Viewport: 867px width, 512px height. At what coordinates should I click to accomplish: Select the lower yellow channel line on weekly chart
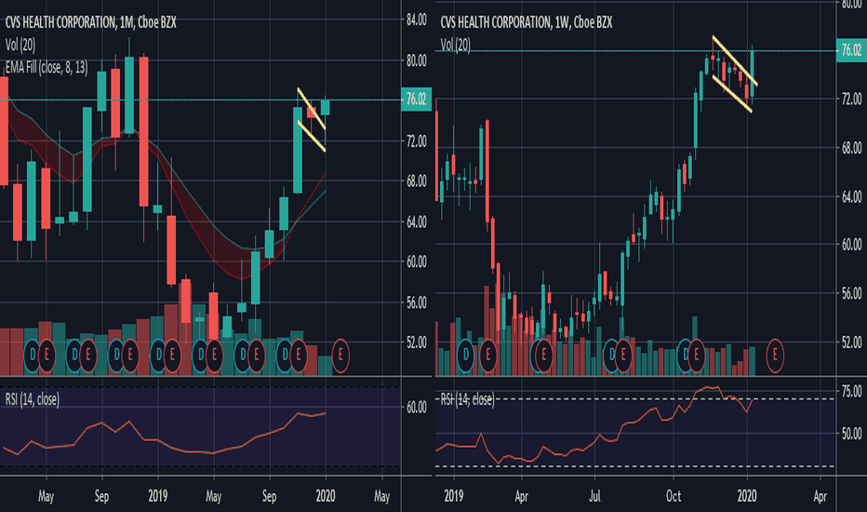(x=732, y=94)
